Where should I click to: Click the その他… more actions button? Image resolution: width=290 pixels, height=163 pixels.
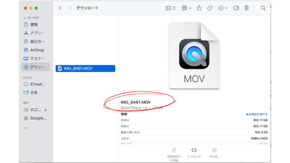214,153
